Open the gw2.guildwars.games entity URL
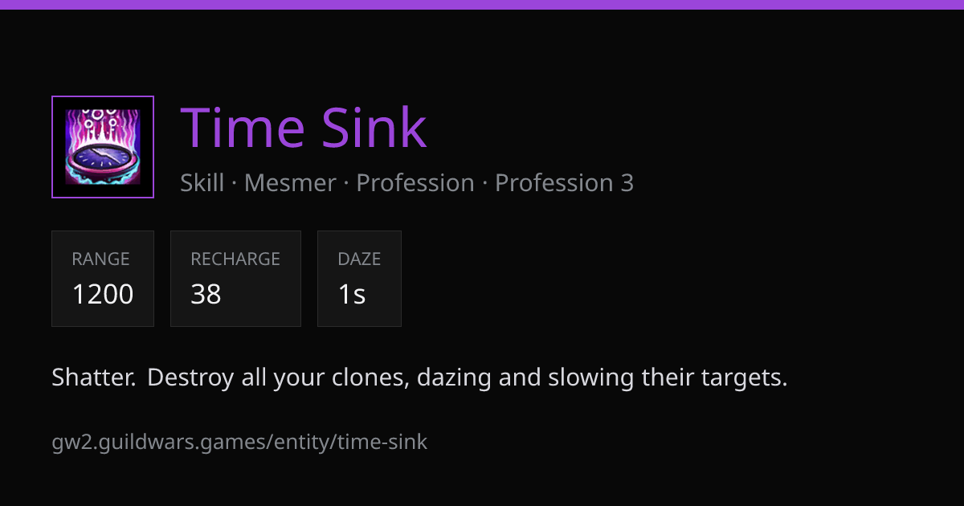 [239, 442]
